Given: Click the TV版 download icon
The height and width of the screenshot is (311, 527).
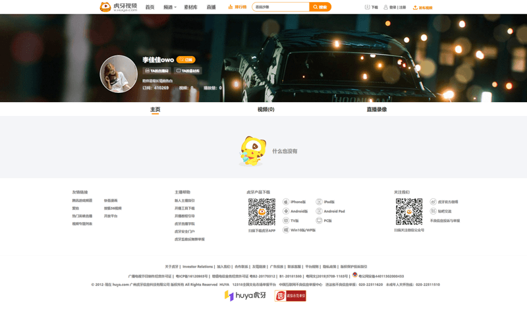Looking at the screenshot, I should [x=286, y=221].
